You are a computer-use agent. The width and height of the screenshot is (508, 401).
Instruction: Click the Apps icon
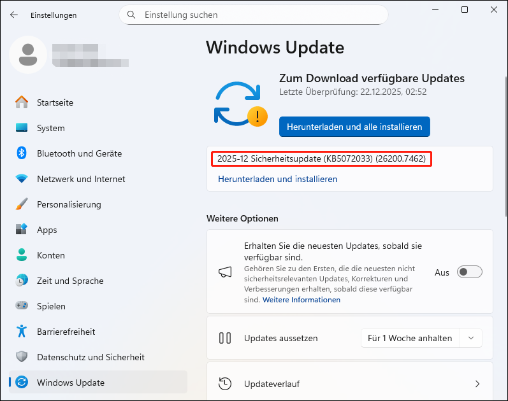click(22, 229)
